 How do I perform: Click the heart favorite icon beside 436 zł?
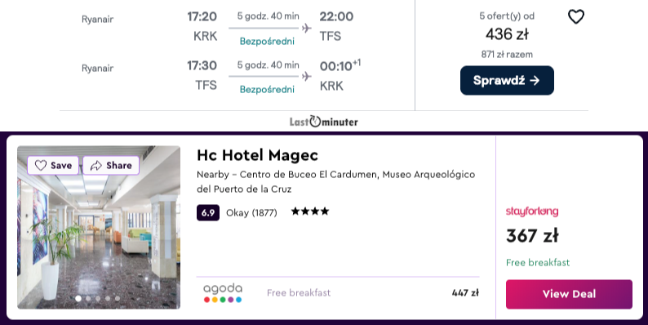[x=575, y=17]
